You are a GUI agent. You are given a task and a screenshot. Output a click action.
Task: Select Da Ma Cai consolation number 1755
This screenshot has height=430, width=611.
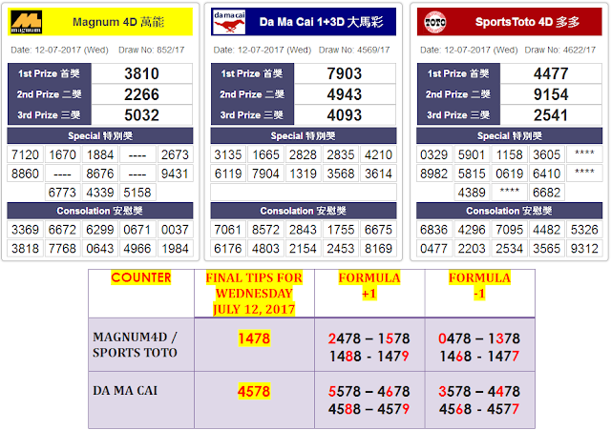pyautogui.click(x=341, y=230)
